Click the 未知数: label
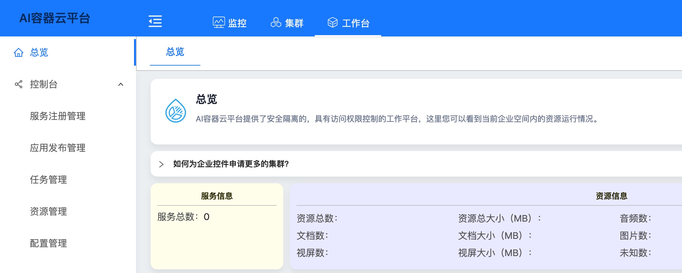 (635, 253)
